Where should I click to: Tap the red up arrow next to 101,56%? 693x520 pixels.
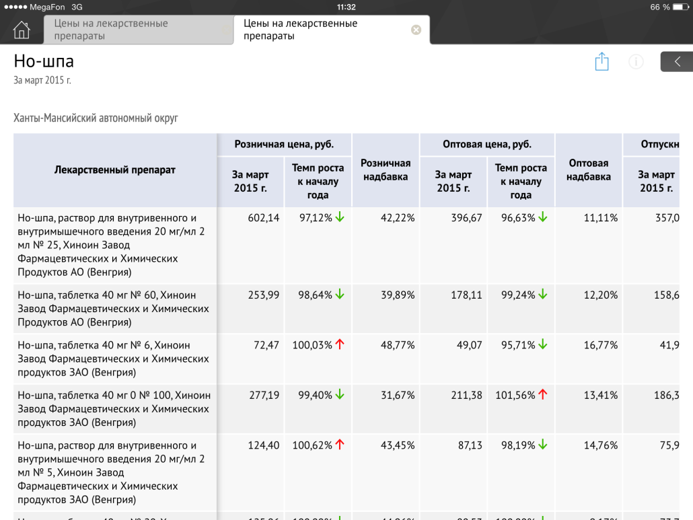pyautogui.click(x=543, y=394)
